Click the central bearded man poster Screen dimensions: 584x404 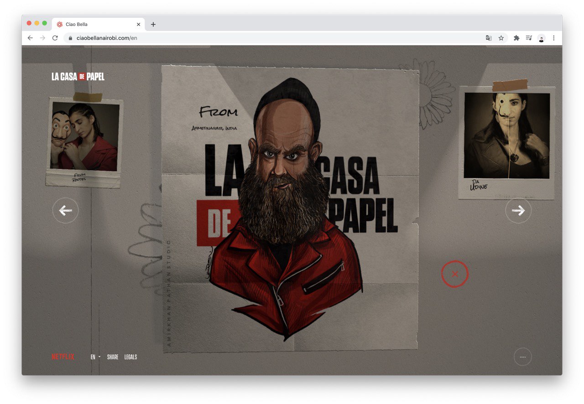pos(290,209)
